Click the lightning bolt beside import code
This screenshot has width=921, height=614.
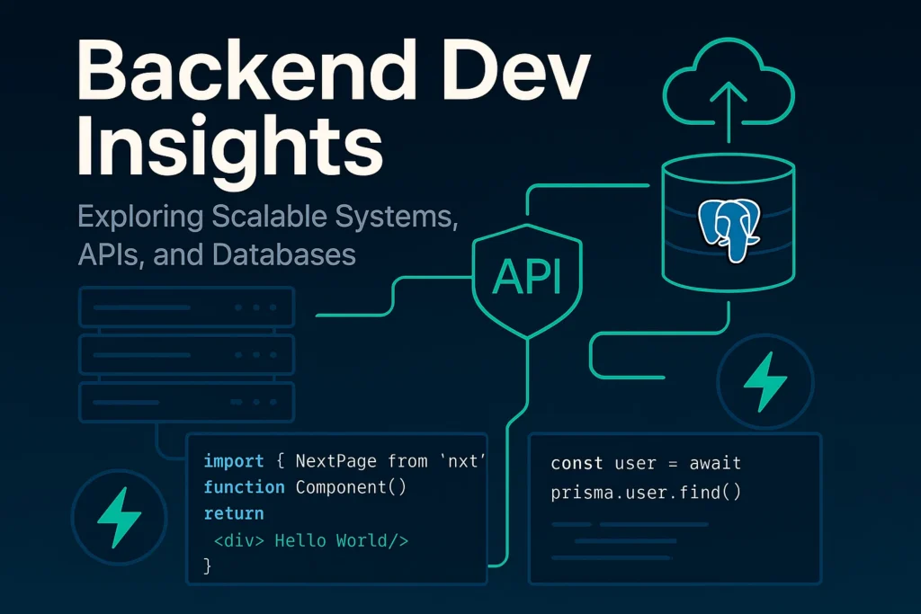pyautogui.click(x=120, y=517)
